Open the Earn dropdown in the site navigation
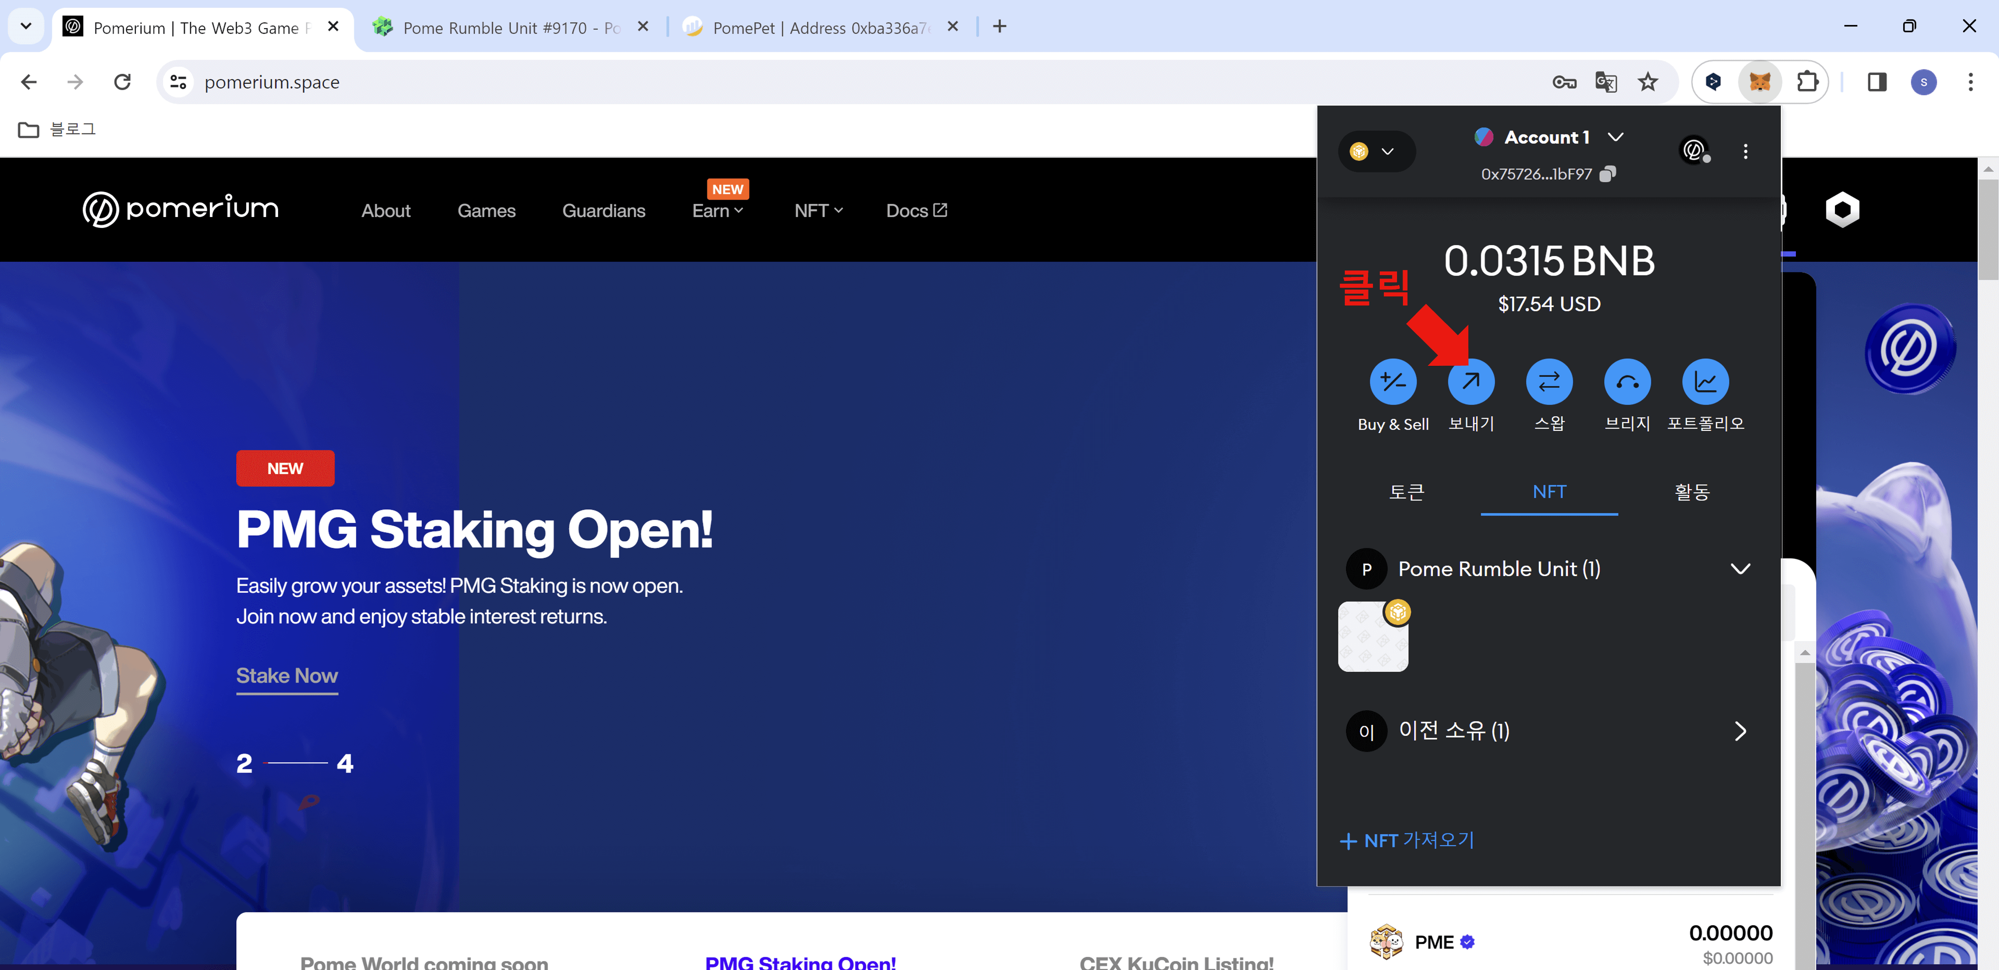Viewport: 1999px width, 970px height. click(x=717, y=211)
